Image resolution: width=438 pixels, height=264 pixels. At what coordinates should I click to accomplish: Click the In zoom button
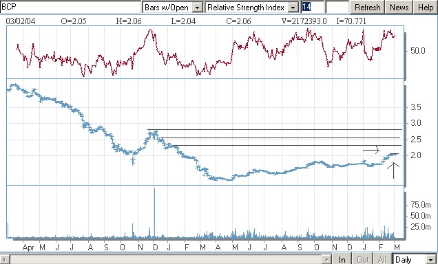click(342, 259)
